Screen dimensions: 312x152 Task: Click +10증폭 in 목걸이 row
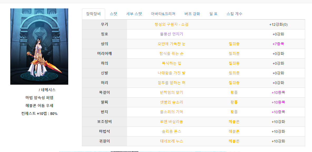278,93
